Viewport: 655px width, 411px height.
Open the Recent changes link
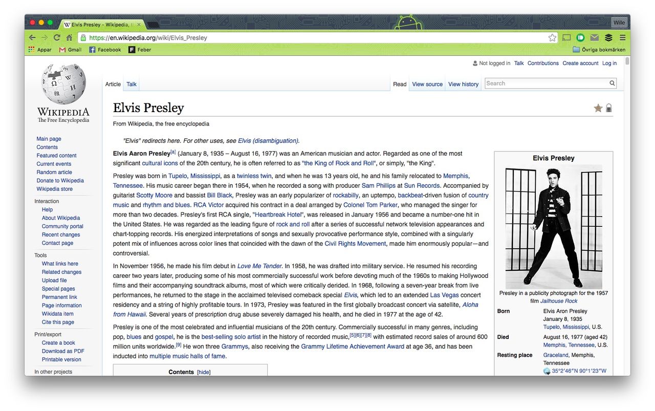pyautogui.click(x=61, y=234)
